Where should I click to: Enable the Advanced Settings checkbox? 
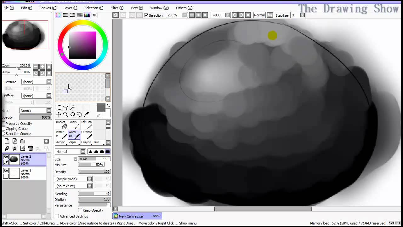(57, 216)
